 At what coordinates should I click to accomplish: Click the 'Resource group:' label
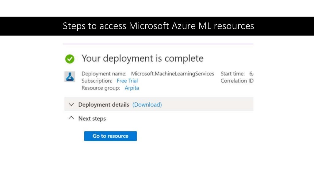click(101, 88)
